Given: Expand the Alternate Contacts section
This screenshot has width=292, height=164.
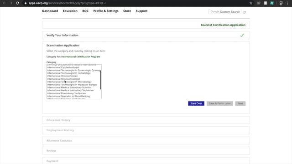Looking at the screenshot, I should click(x=146, y=141).
